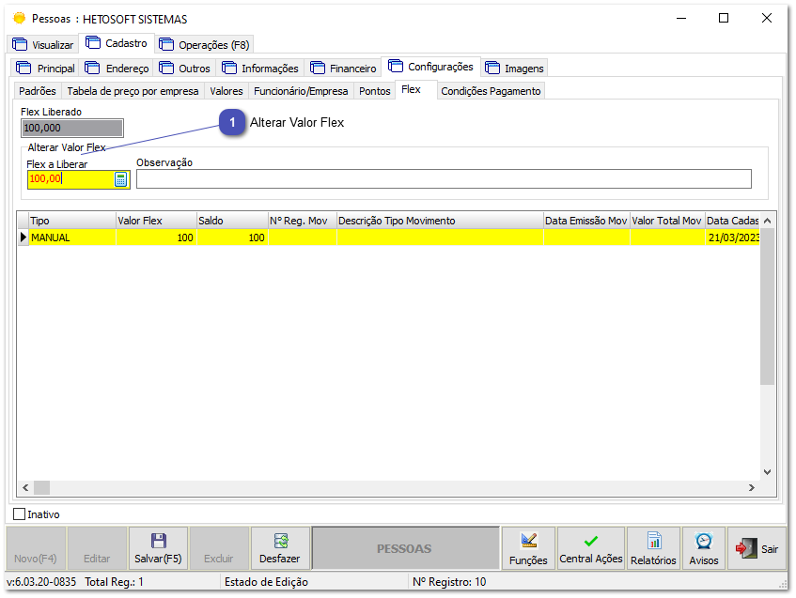Click the Sair exit button
The image size is (796, 598).
757,548
